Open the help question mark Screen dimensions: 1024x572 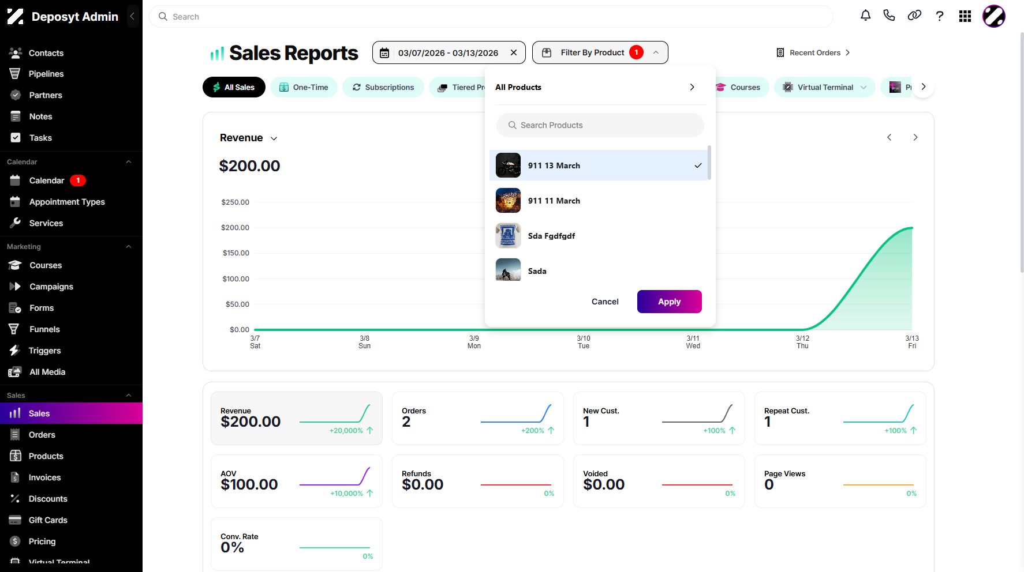(x=940, y=16)
